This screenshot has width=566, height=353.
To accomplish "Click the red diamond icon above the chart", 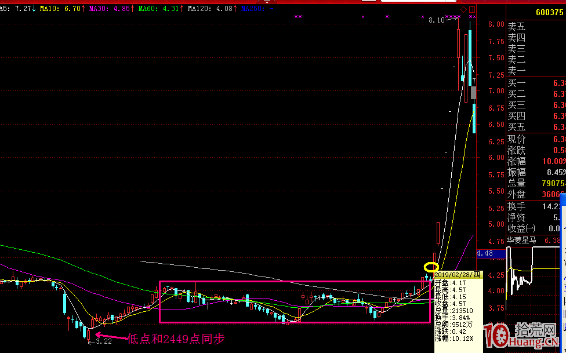I will tap(464, 9).
